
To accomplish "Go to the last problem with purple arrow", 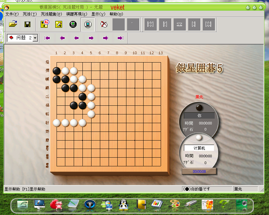I will coord(120,38).
